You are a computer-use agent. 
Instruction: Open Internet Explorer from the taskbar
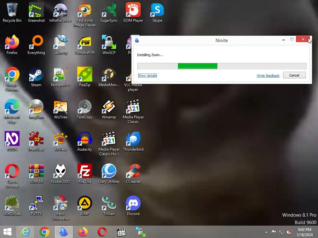(25, 232)
